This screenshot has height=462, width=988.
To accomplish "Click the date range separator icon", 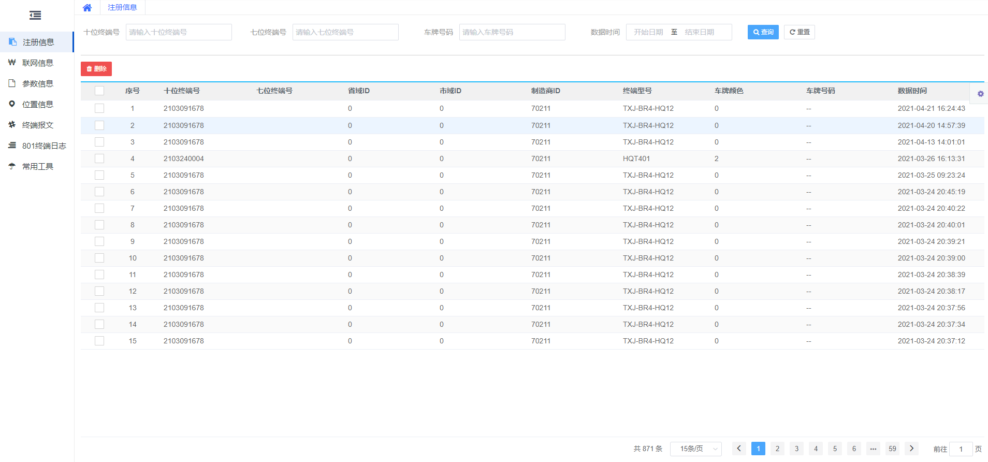I will [674, 32].
